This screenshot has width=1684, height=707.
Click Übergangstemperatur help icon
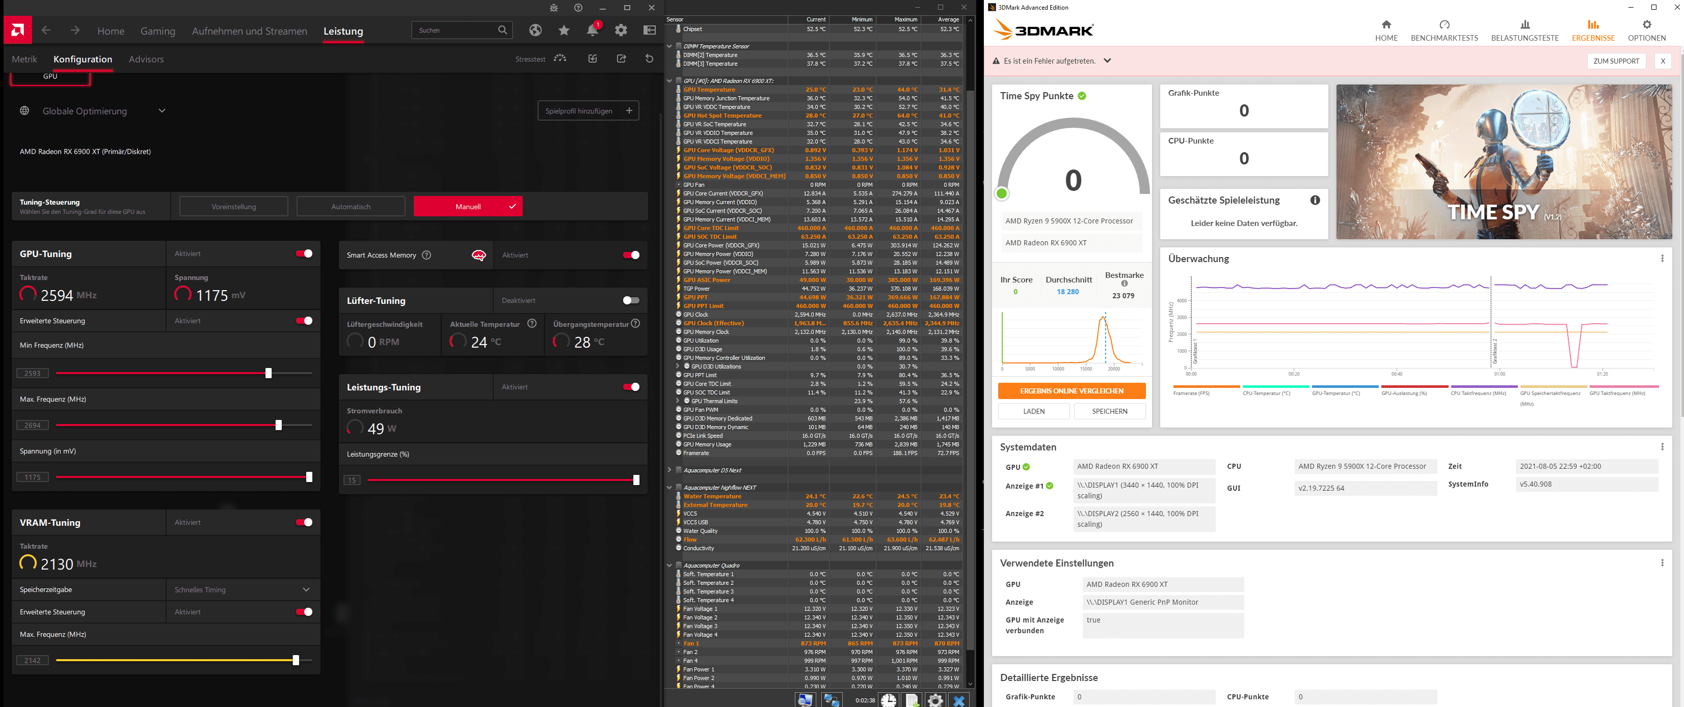point(635,324)
